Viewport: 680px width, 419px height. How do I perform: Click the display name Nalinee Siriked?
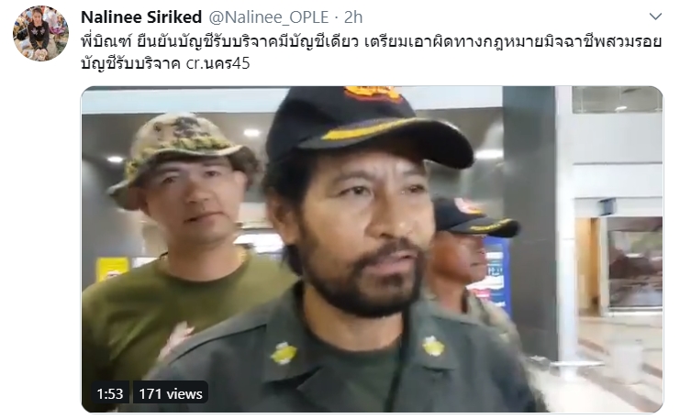tap(141, 17)
